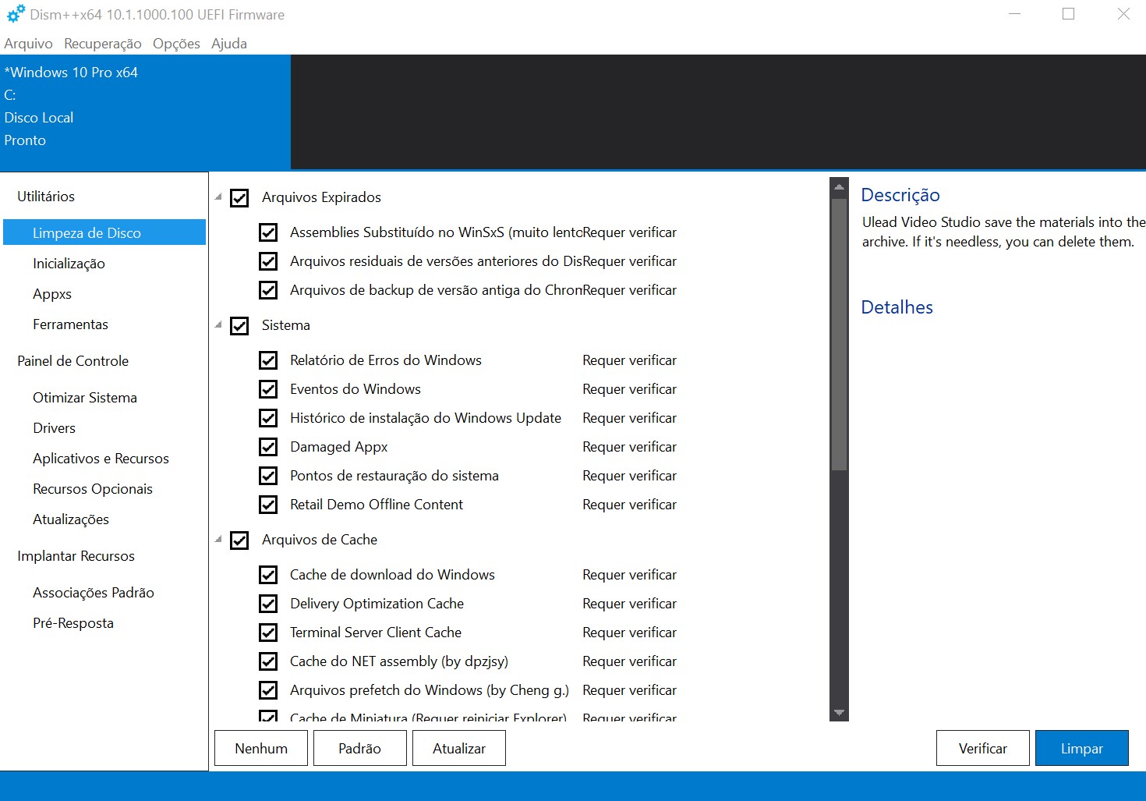Click the scrollbar up arrow
Image resolution: width=1146 pixels, height=801 pixels.
839,187
